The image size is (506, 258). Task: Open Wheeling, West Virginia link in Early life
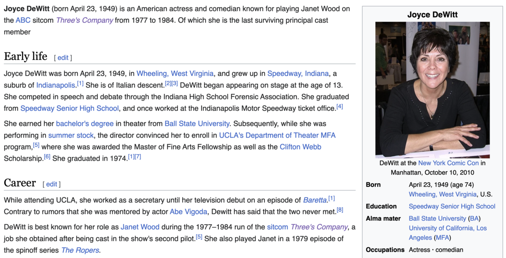point(175,74)
